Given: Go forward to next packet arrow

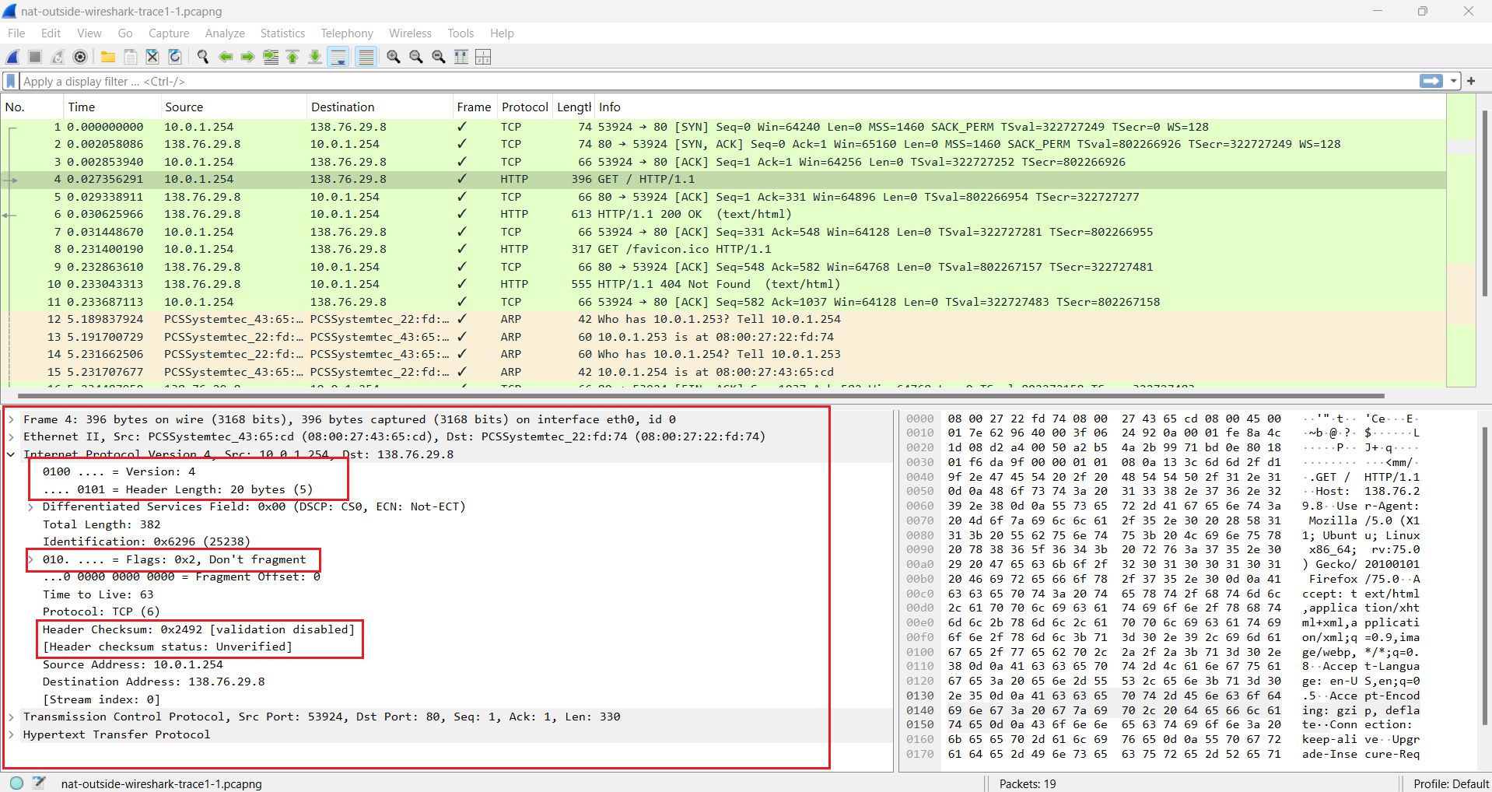Looking at the screenshot, I should point(248,57).
